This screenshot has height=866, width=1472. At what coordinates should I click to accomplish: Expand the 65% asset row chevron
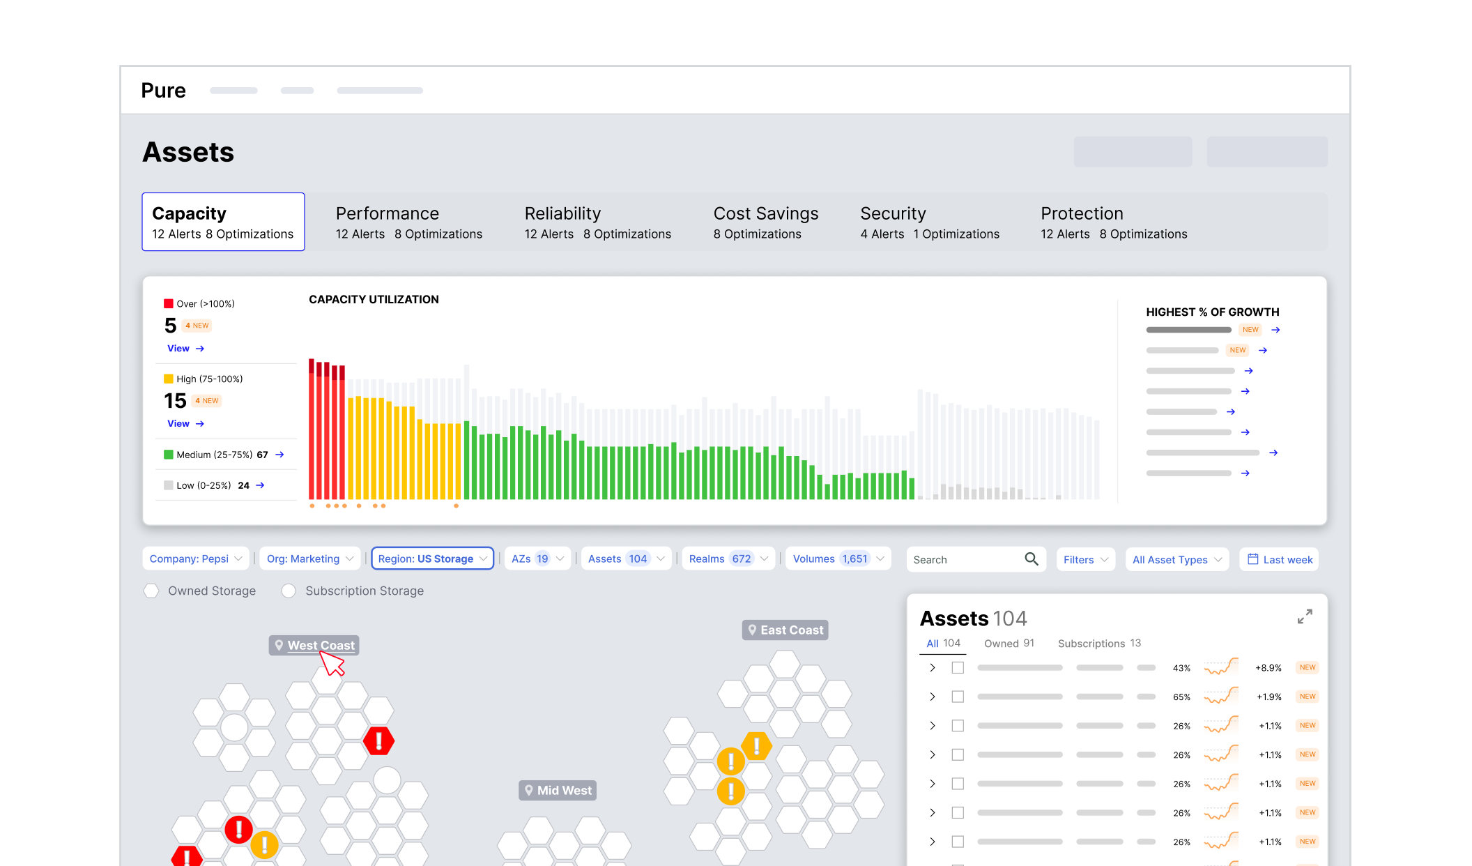pyautogui.click(x=933, y=697)
